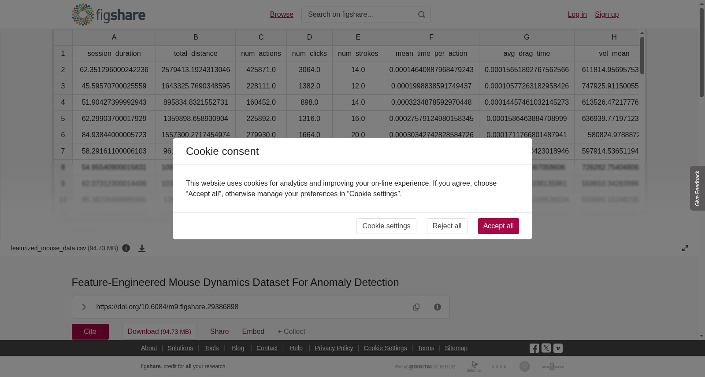
Task: Open Open Access footer logo
Action: [x=553, y=366]
